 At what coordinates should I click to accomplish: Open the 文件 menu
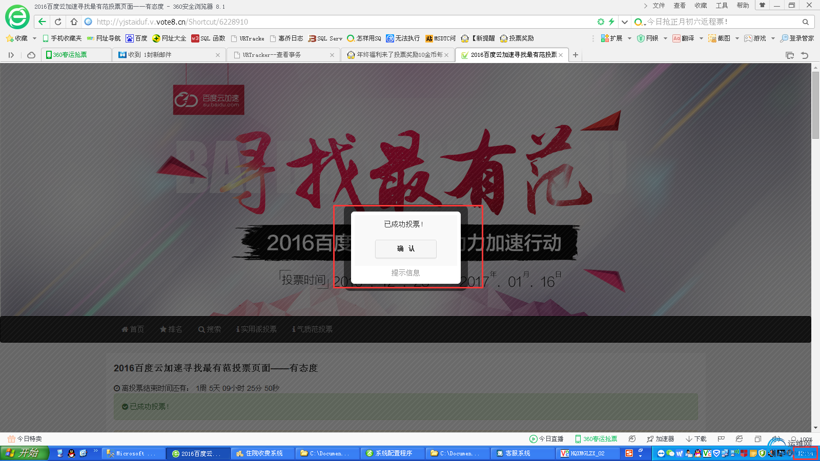(x=659, y=6)
